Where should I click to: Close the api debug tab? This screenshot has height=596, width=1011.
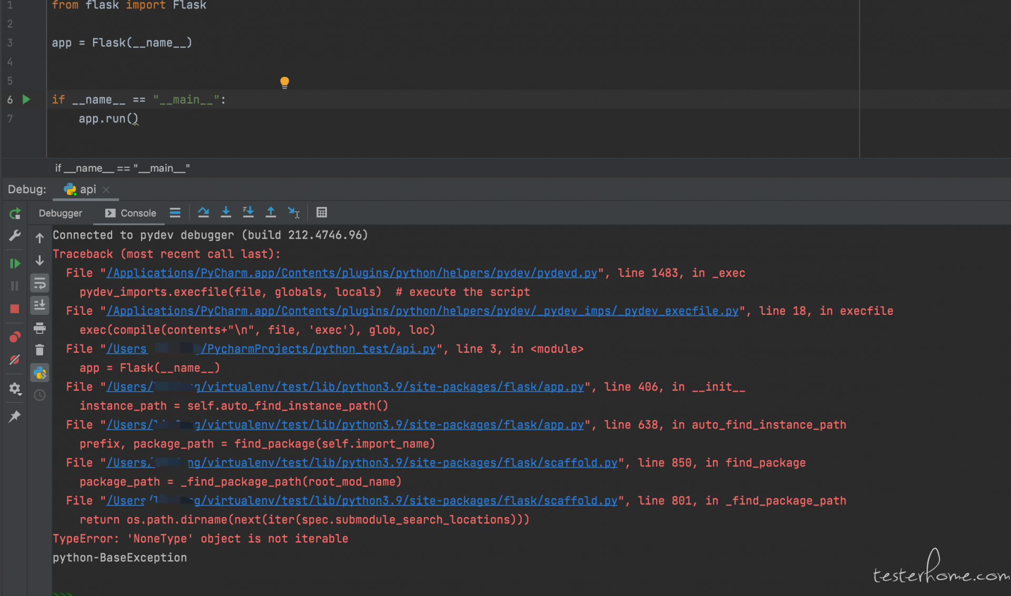(106, 190)
